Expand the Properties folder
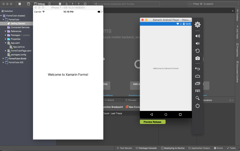240x151 pixels. [6, 39]
